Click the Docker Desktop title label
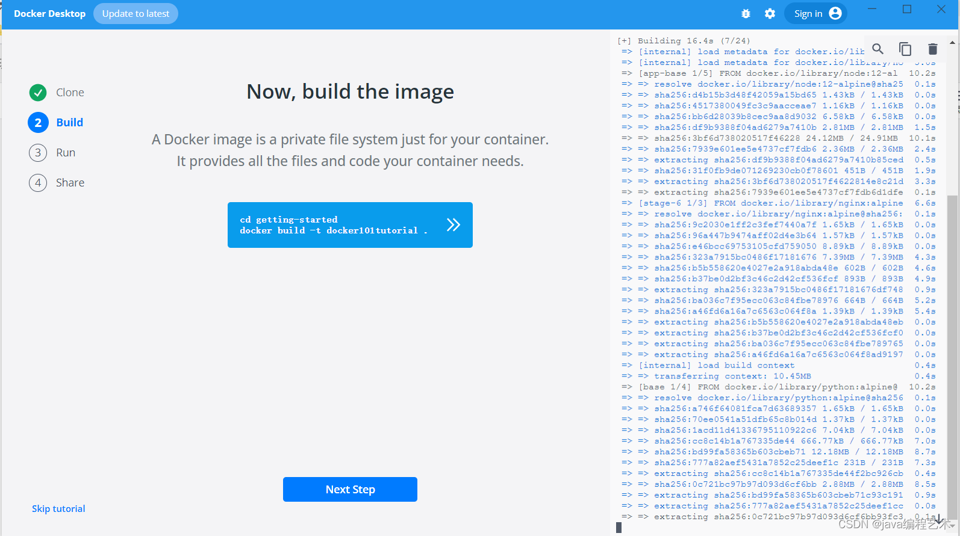Screen dimensions: 960x536 click(49, 13)
